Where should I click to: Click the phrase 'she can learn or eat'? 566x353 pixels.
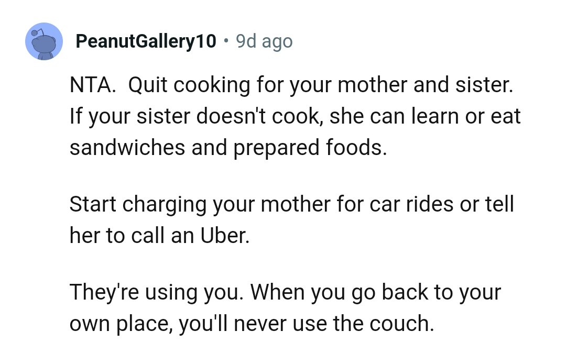425,116
